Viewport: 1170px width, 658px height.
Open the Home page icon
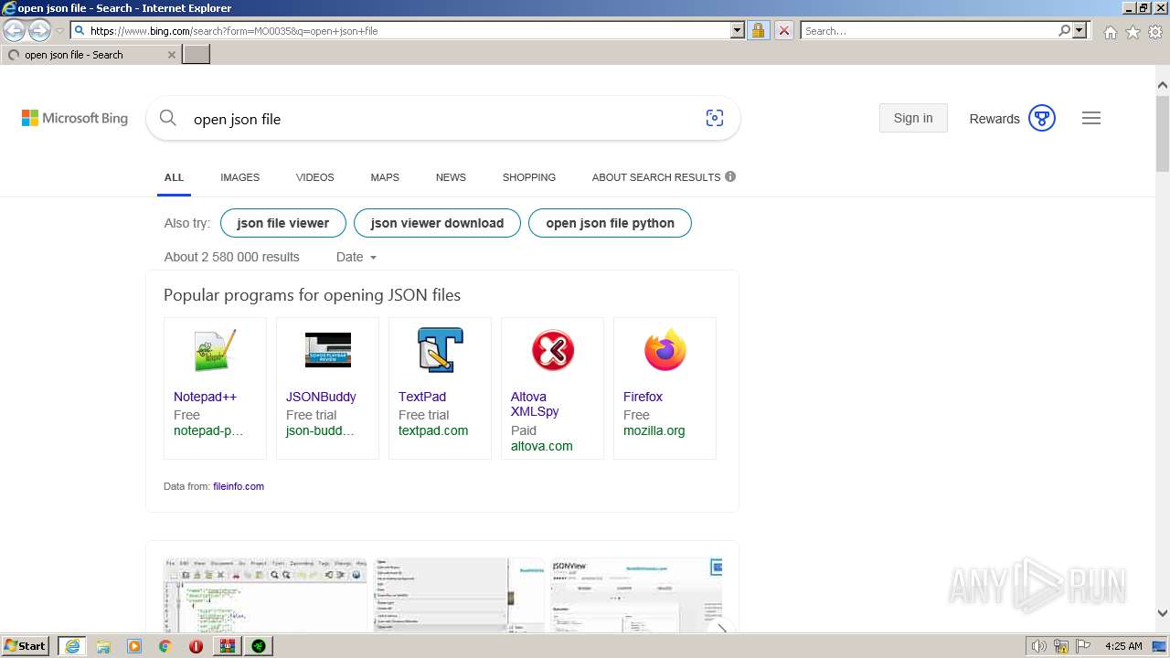point(1110,32)
